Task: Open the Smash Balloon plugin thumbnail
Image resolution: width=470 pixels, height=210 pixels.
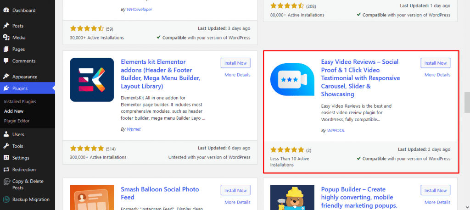Action: click(92, 198)
